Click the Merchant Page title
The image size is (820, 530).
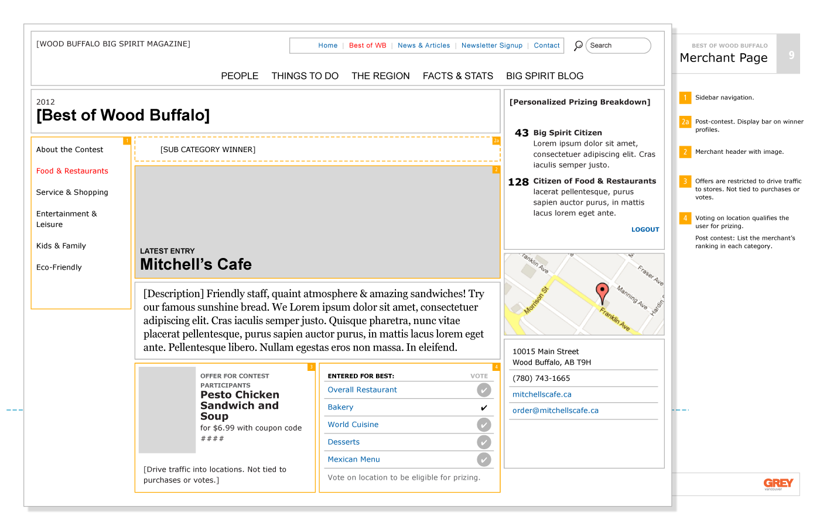[723, 58]
